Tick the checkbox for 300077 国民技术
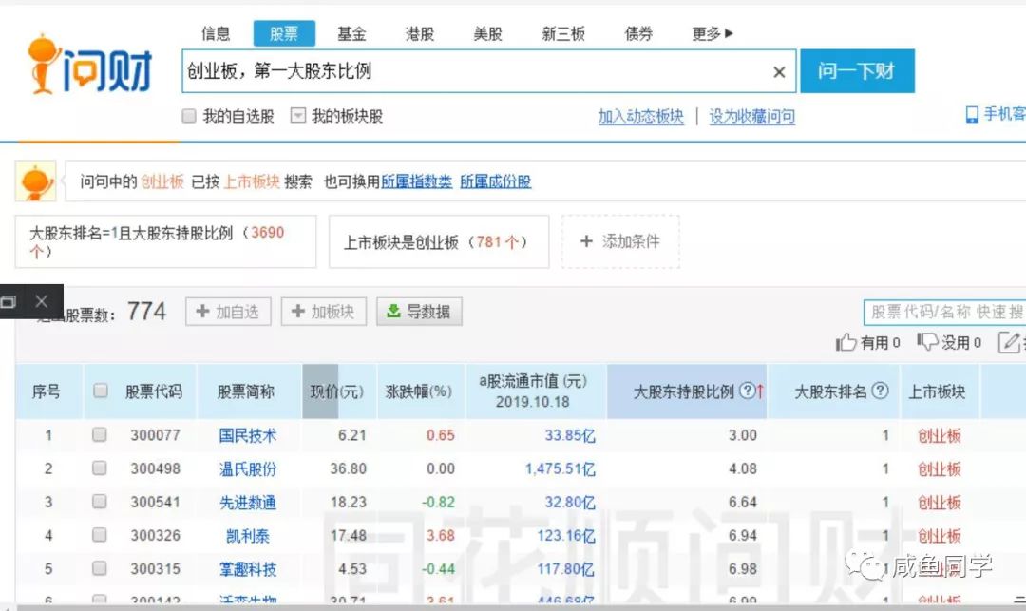 point(100,434)
